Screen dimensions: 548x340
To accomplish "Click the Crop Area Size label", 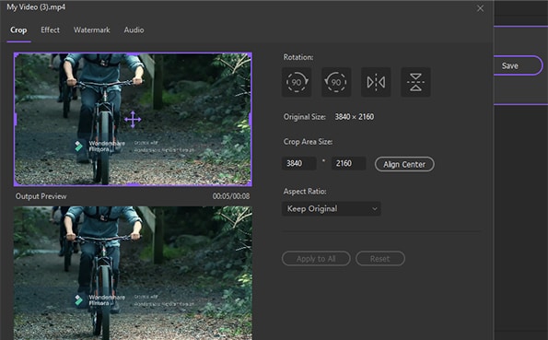I will click(308, 142).
